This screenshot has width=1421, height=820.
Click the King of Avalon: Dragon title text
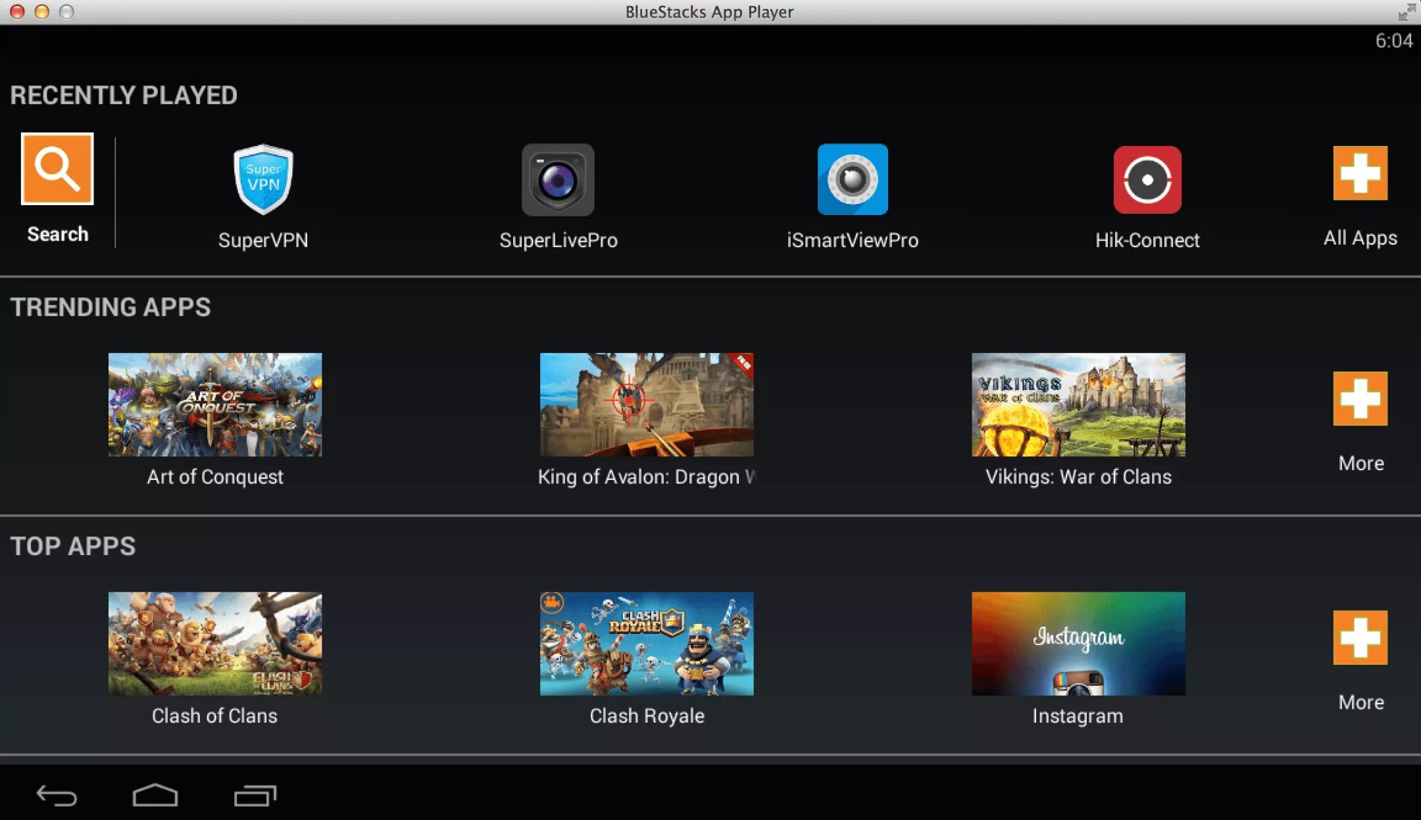[647, 477]
